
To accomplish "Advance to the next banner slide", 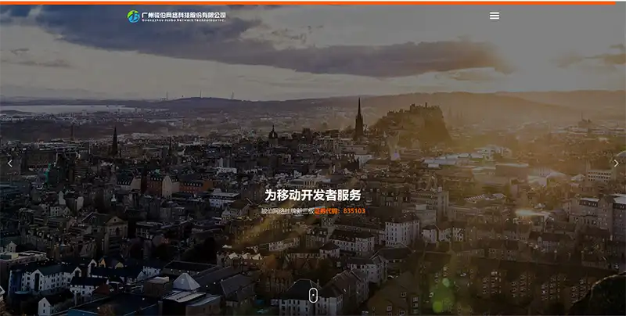I will pos(616,163).
